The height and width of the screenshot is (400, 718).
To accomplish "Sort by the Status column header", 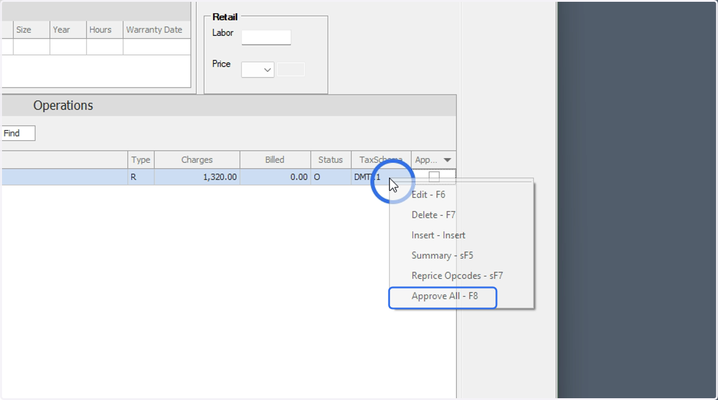I will pyautogui.click(x=331, y=160).
